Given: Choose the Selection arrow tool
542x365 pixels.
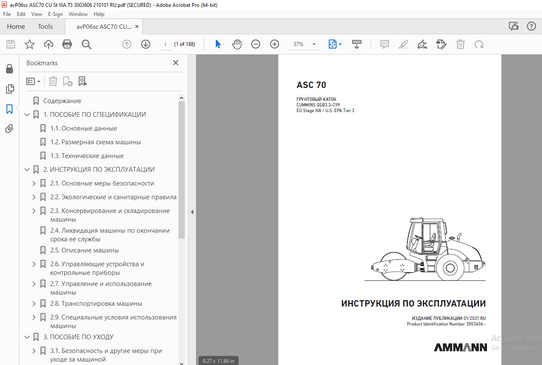Looking at the screenshot, I should coord(218,44).
